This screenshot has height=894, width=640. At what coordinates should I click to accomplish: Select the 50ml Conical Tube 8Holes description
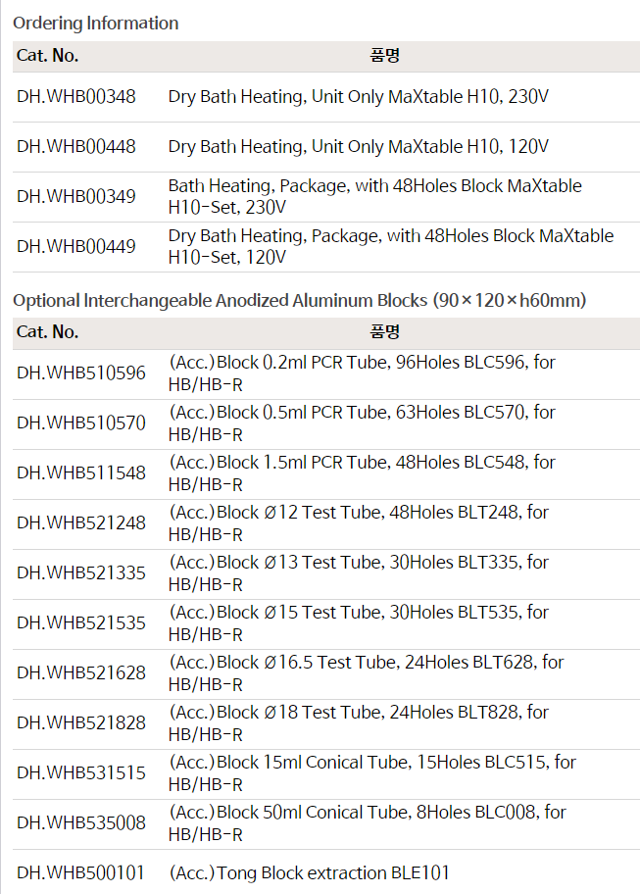368,823
